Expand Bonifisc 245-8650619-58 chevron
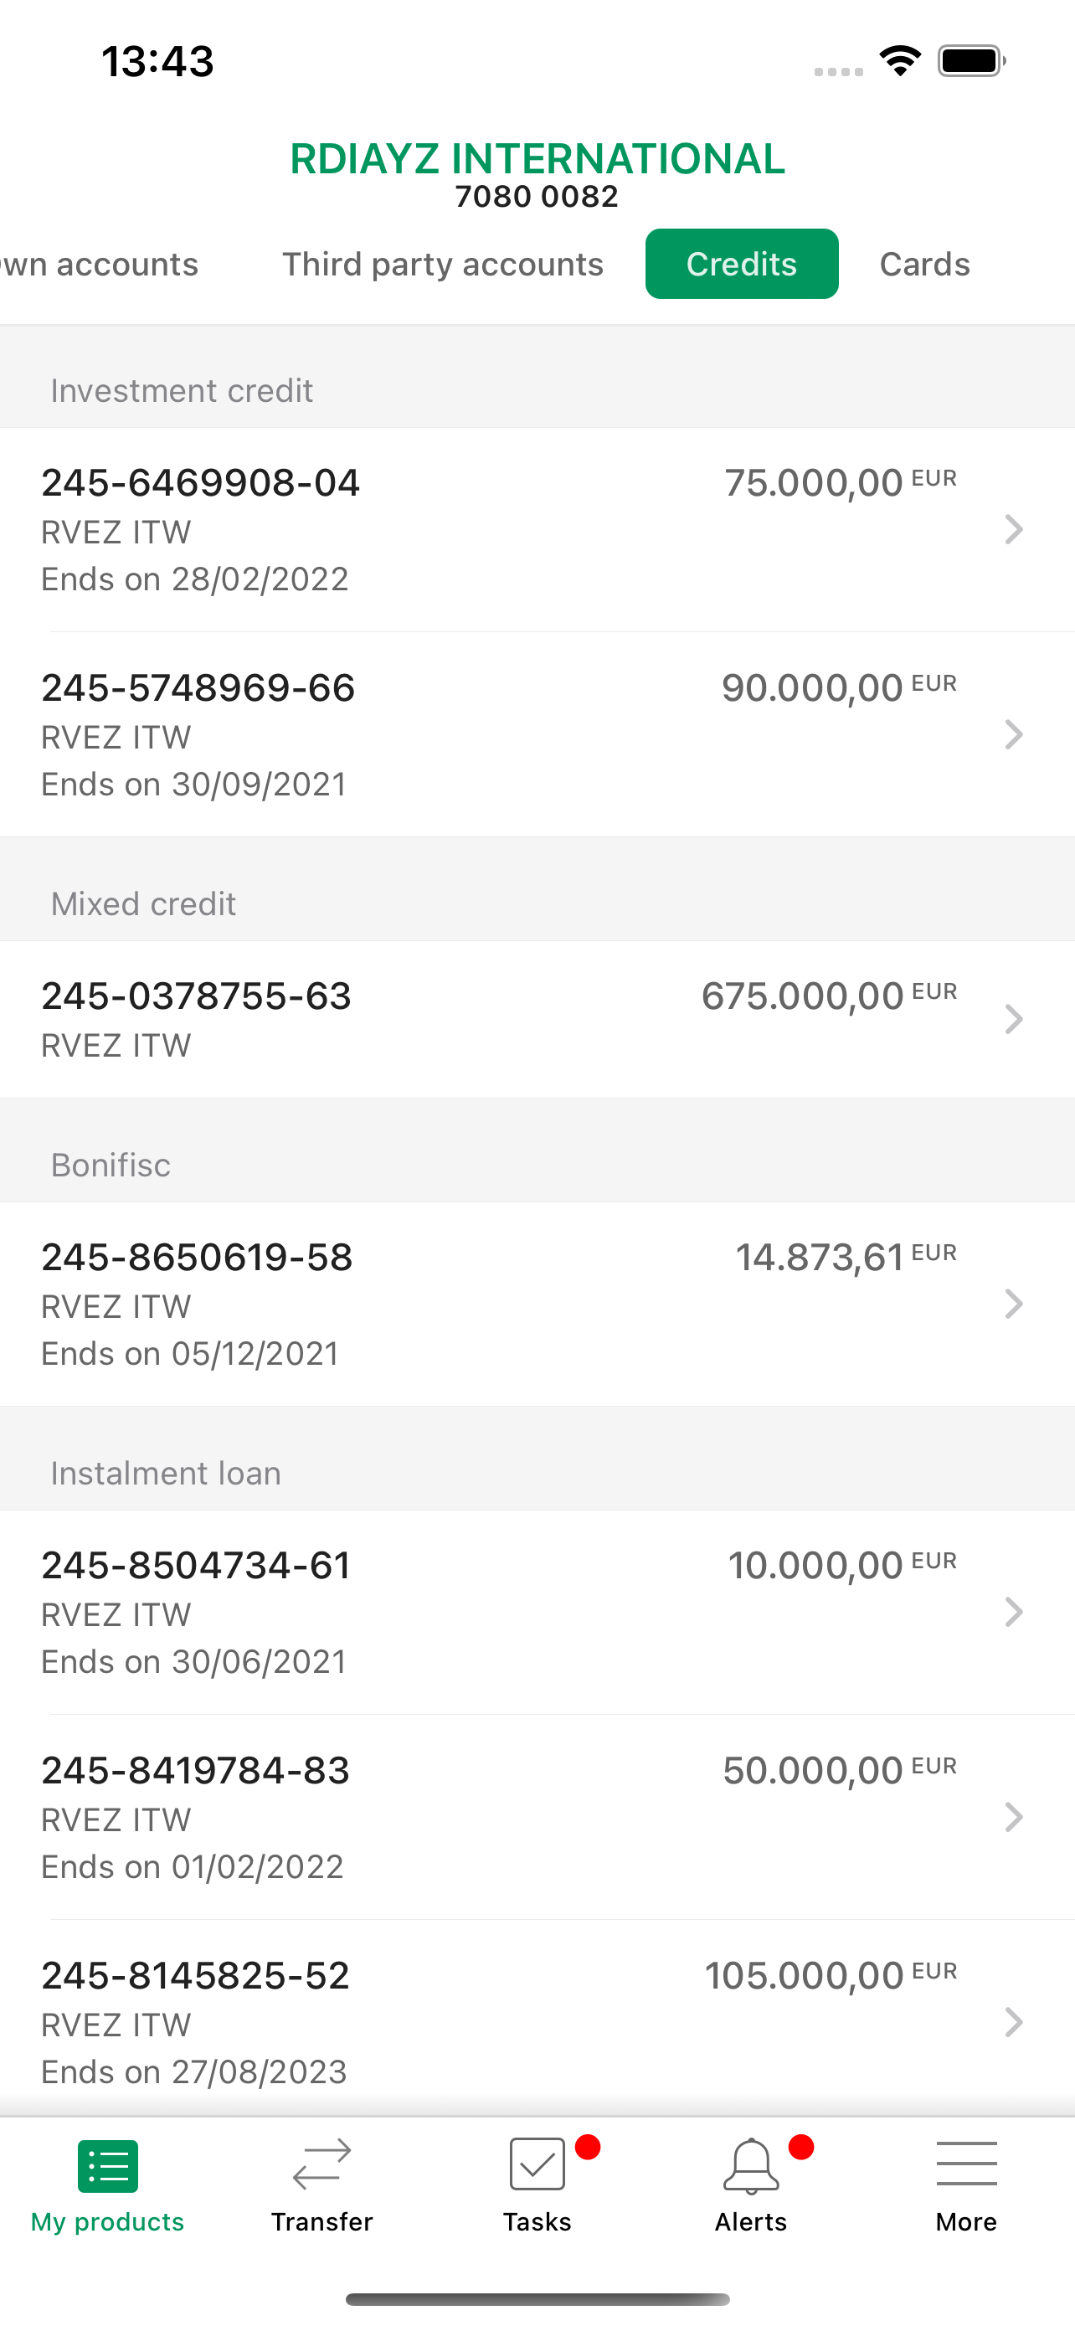Screen dimensions: 1075x2326 pos(1014,1304)
